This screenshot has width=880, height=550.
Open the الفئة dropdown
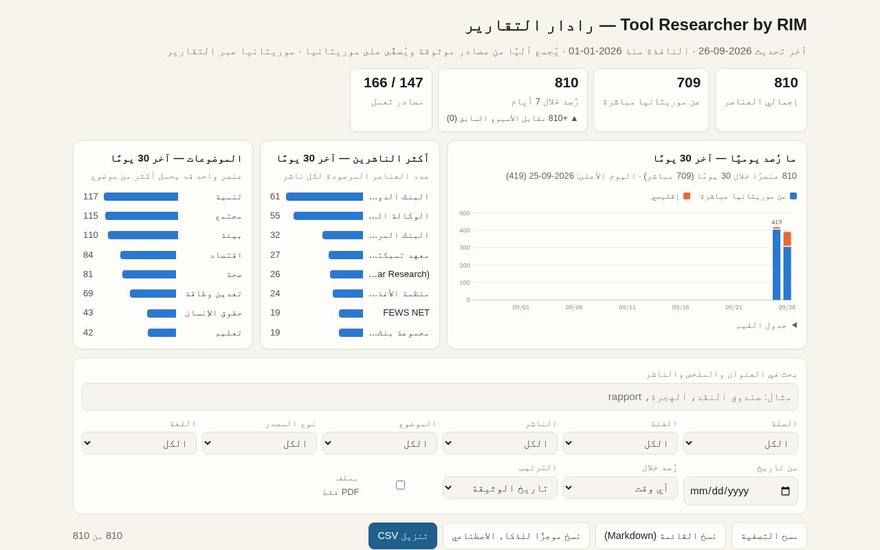tap(620, 443)
